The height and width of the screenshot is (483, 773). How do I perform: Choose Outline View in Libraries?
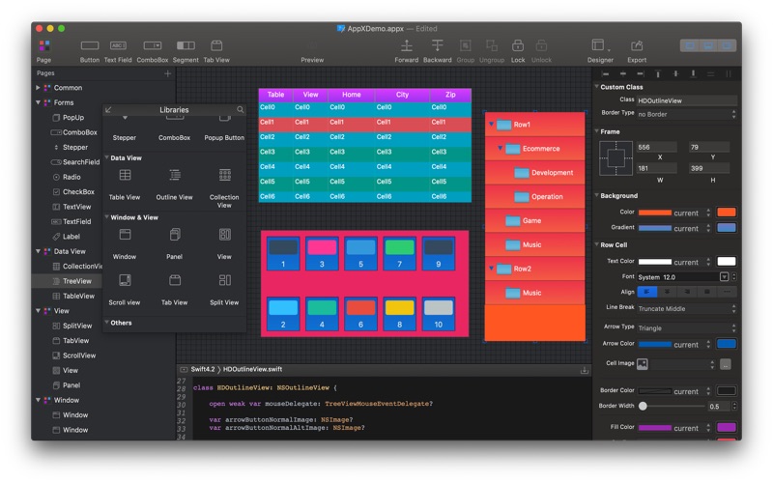point(175,185)
